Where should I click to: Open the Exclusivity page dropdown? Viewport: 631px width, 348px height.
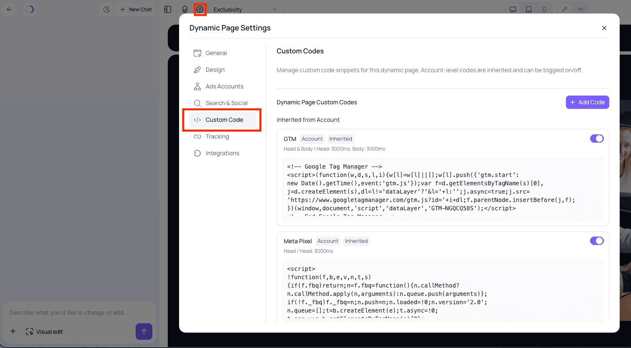pyautogui.click(x=245, y=9)
